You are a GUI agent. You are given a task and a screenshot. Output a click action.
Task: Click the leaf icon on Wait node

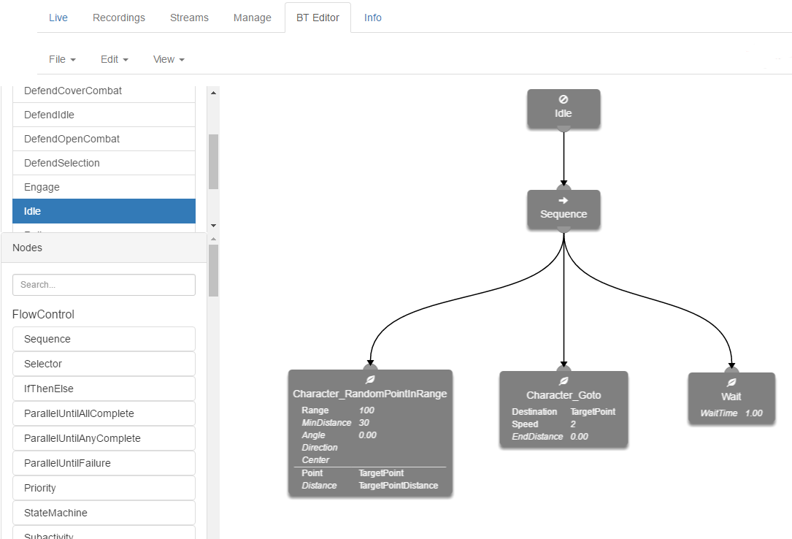coord(731,382)
